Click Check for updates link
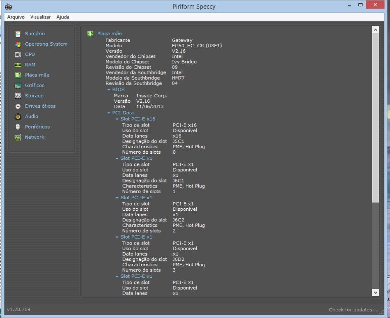Viewport: 390px width, 318px height. (353, 310)
